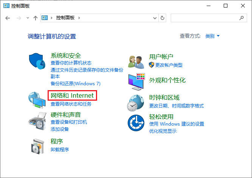This screenshot has width=252, height=178.
Task: Click 控制面板 breadcrumb in address bar
Action: pyautogui.click(x=65, y=18)
